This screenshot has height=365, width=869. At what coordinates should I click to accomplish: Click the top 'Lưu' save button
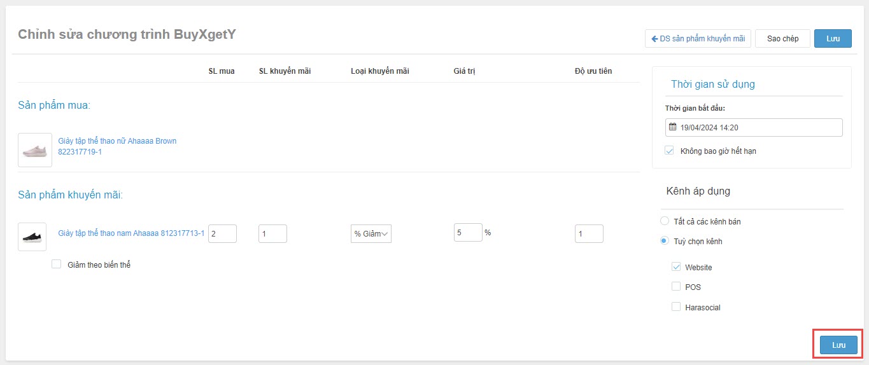833,38
